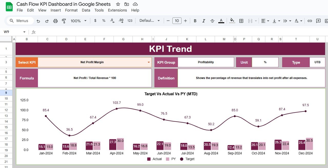Image resolution: width=328 pixels, height=168 pixels.
Task: Open the Select KPI dropdown showing Net Profit Margin
Action: click(149, 62)
